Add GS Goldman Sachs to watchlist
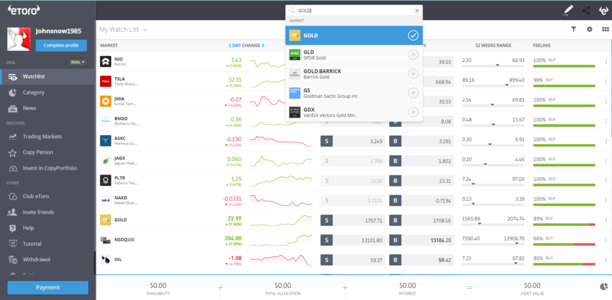 pos(413,93)
